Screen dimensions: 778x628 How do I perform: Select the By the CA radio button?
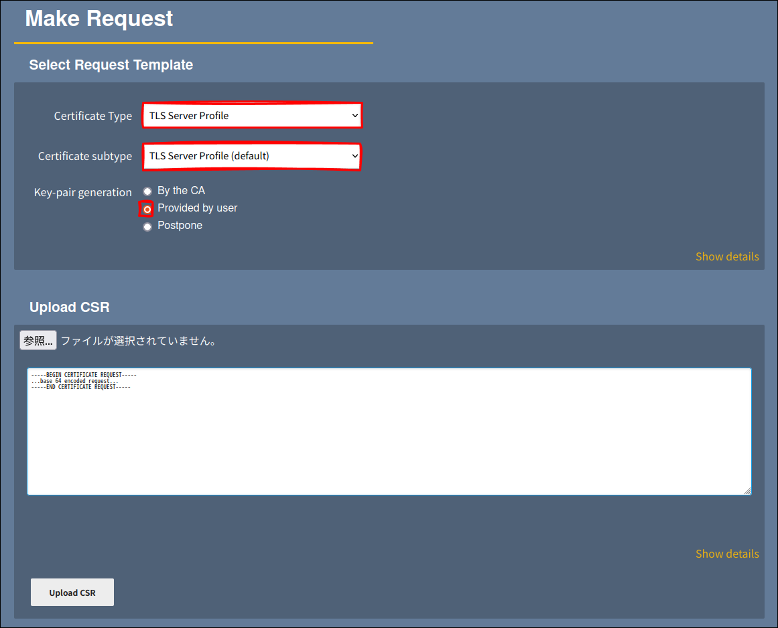tap(147, 191)
